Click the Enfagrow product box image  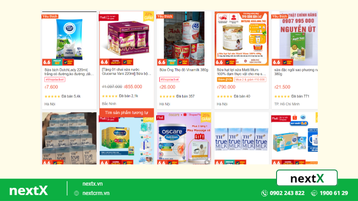point(127,141)
